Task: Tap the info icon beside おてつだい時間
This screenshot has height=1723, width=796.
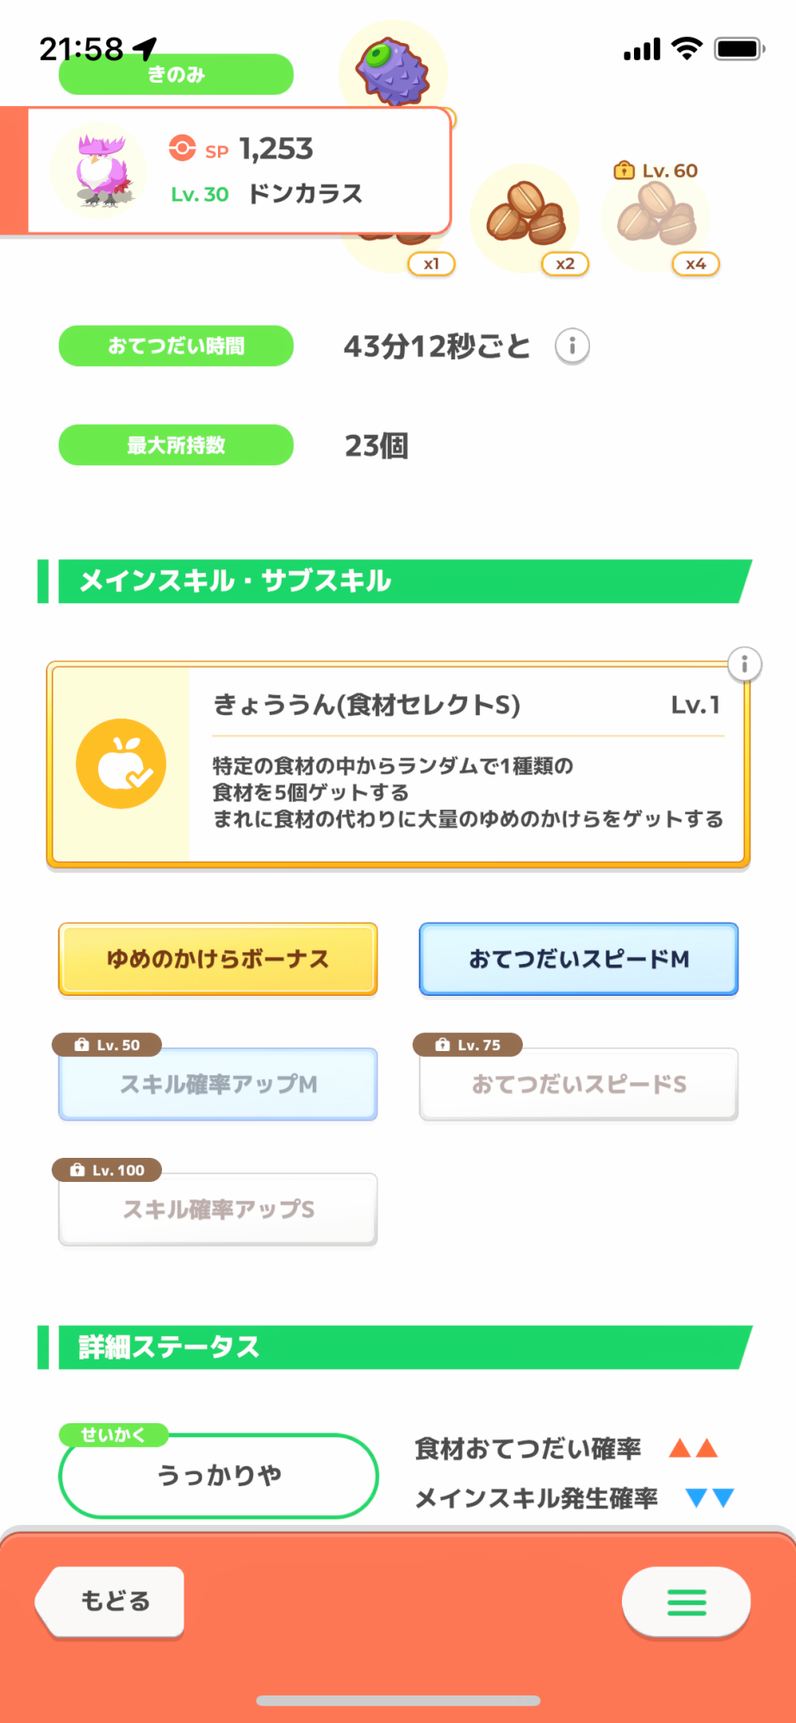Action: (572, 346)
